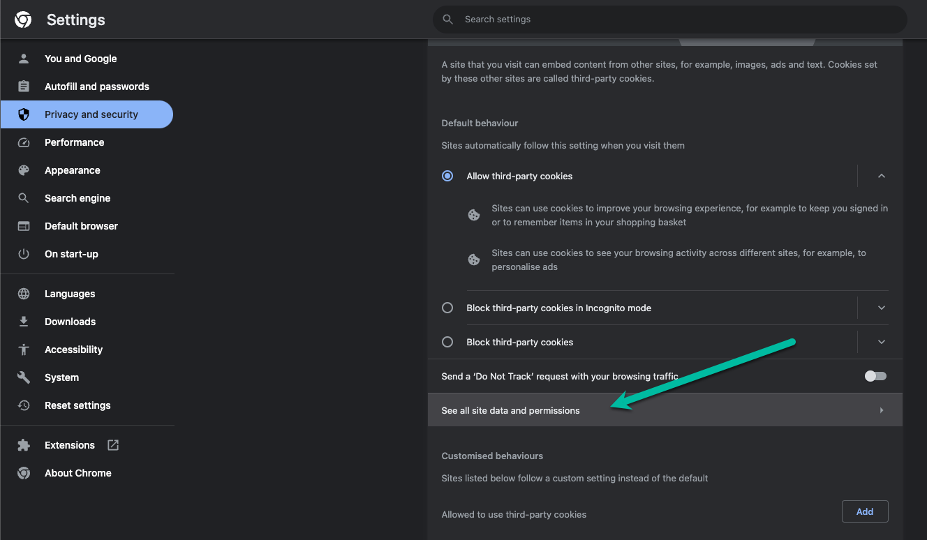The width and height of the screenshot is (927, 540).
Task: Click the Privacy and security shield icon
Action: click(x=23, y=114)
